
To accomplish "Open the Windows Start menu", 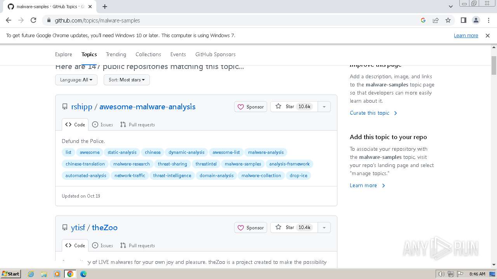I will [10, 274].
